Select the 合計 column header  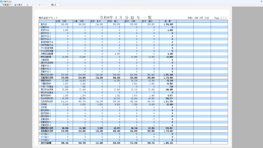pyautogui.click(x=167, y=21)
